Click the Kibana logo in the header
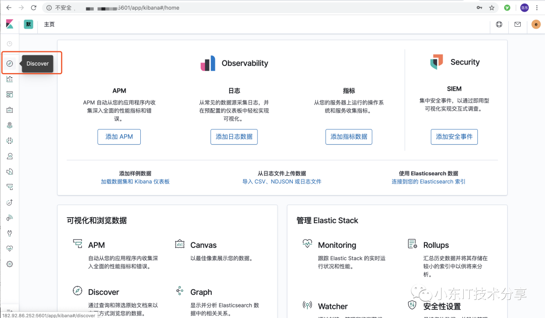Viewport: 545px width, 318px height. point(10,24)
